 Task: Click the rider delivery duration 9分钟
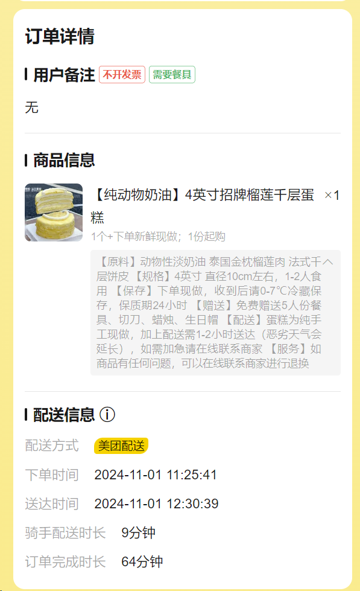[138, 533]
